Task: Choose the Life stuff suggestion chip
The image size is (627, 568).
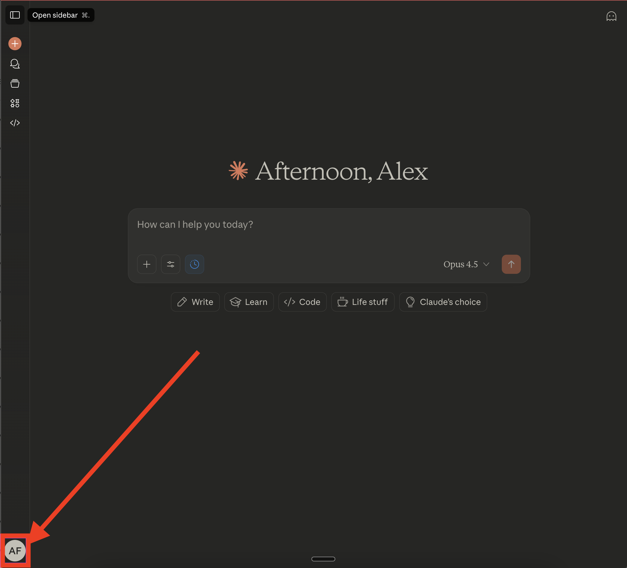Action: 363,302
